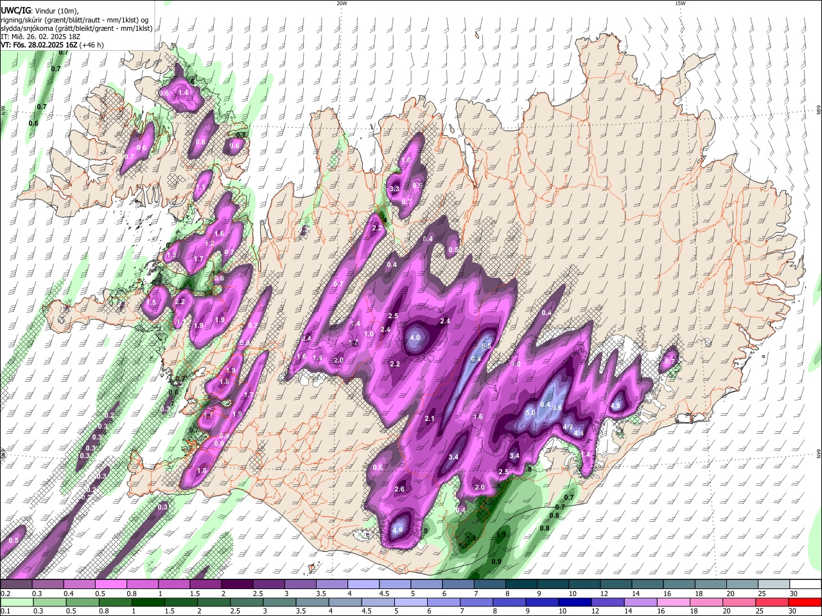Select the 'IT: Mið. 26. 02. 2025 18Z' line
This screenshot has width=822, height=616.
[40, 37]
